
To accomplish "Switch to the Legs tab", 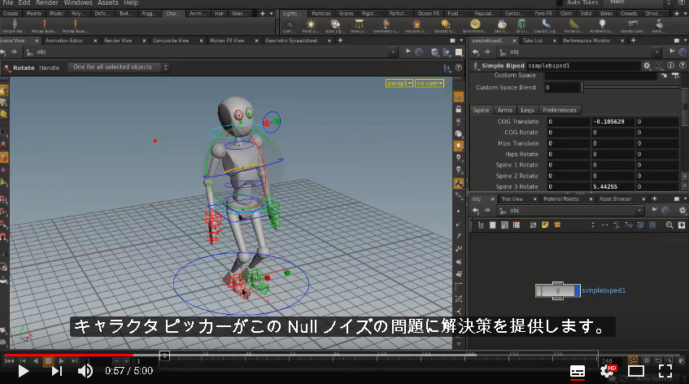I will [527, 110].
